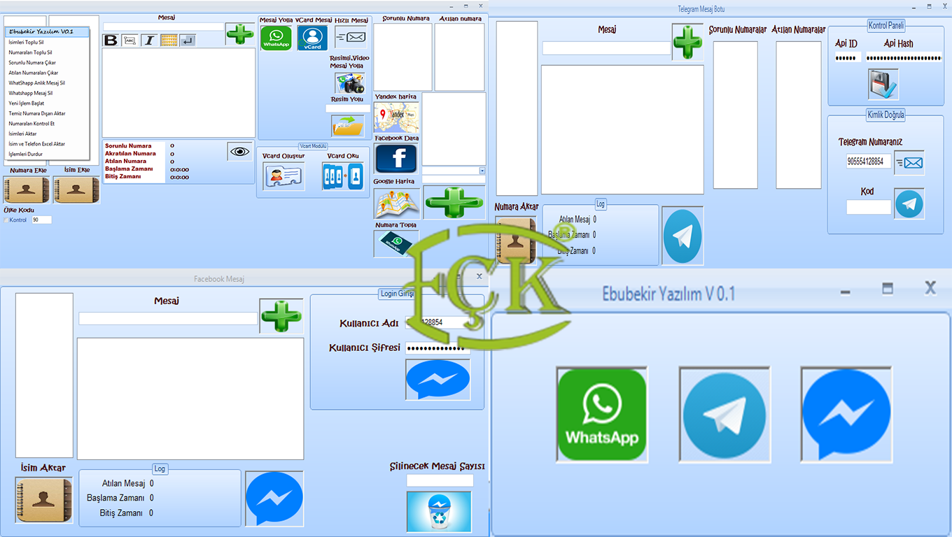Apply italic formatting with the I icon

(x=149, y=41)
